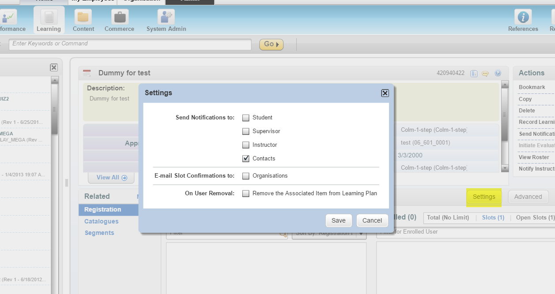Click the test (06_601_0001) value

[425, 143]
